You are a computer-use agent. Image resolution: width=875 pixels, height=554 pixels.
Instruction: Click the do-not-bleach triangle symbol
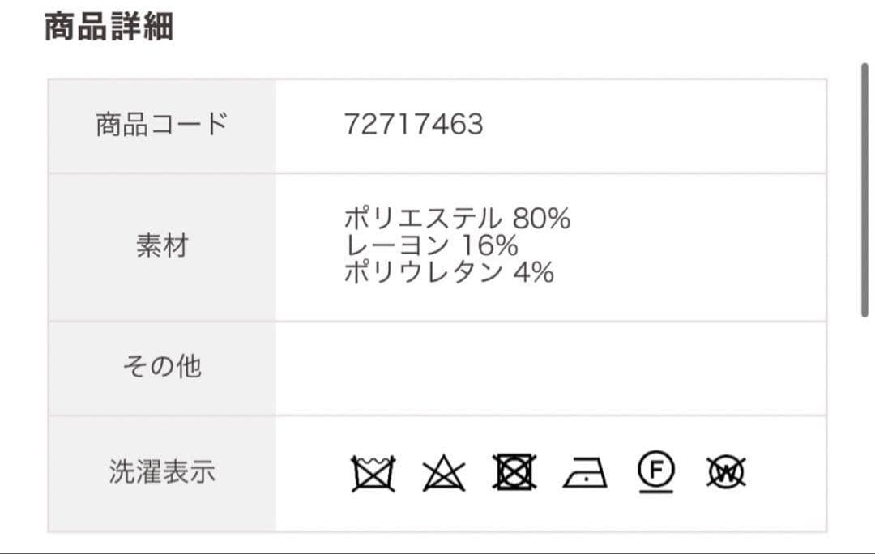click(x=444, y=473)
